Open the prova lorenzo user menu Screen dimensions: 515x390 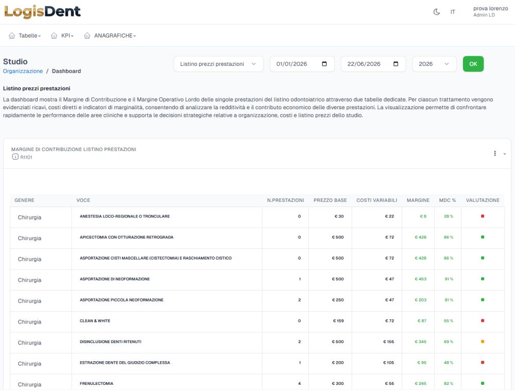click(490, 11)
